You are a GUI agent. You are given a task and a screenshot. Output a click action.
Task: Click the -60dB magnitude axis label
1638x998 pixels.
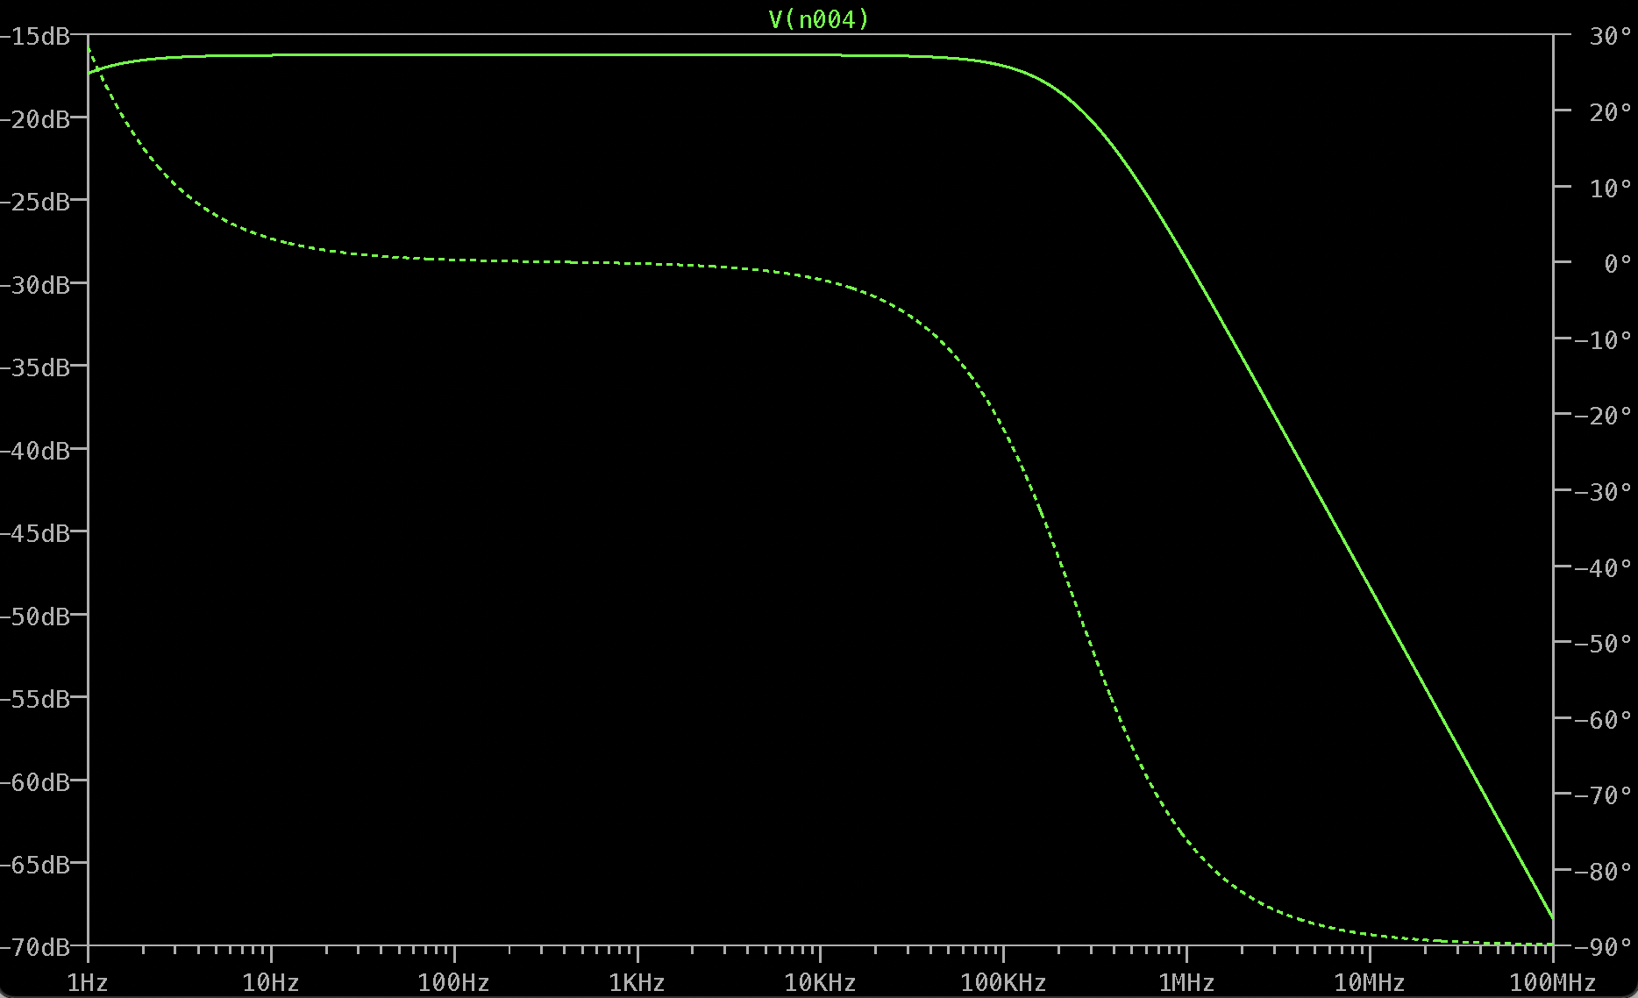click(x=35, y=781)
